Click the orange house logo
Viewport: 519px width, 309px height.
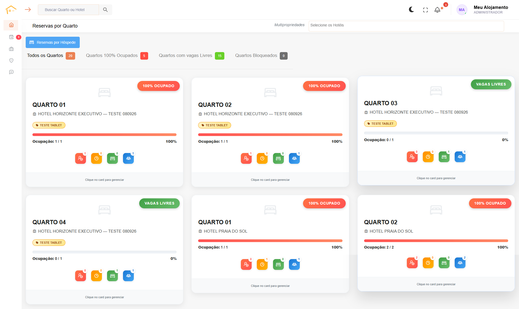click(x=11, y=10)
